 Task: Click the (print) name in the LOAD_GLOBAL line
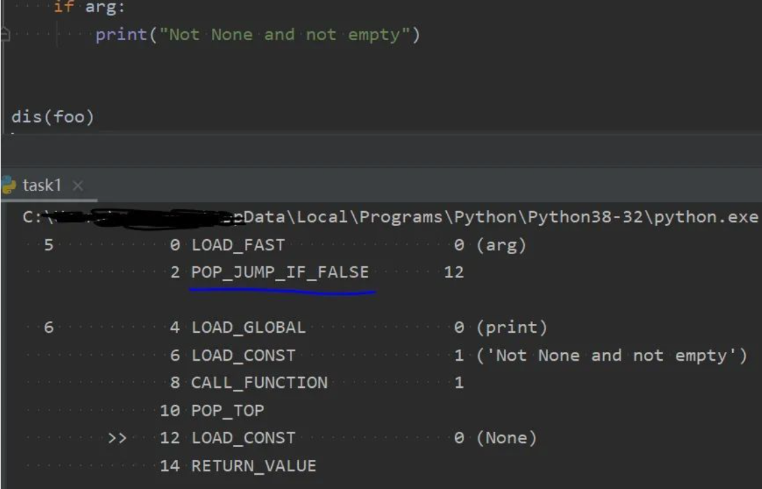point(511,328)
